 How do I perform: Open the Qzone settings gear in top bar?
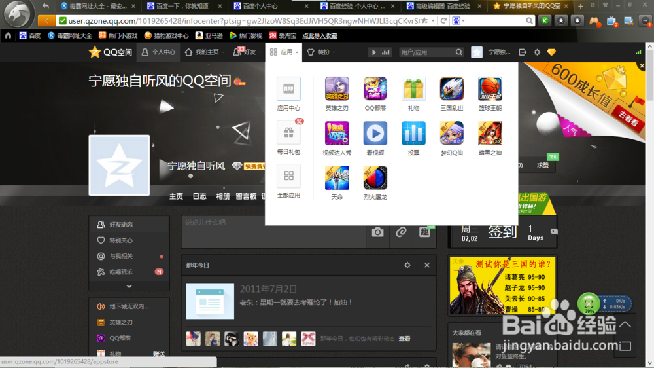point(537,52)
